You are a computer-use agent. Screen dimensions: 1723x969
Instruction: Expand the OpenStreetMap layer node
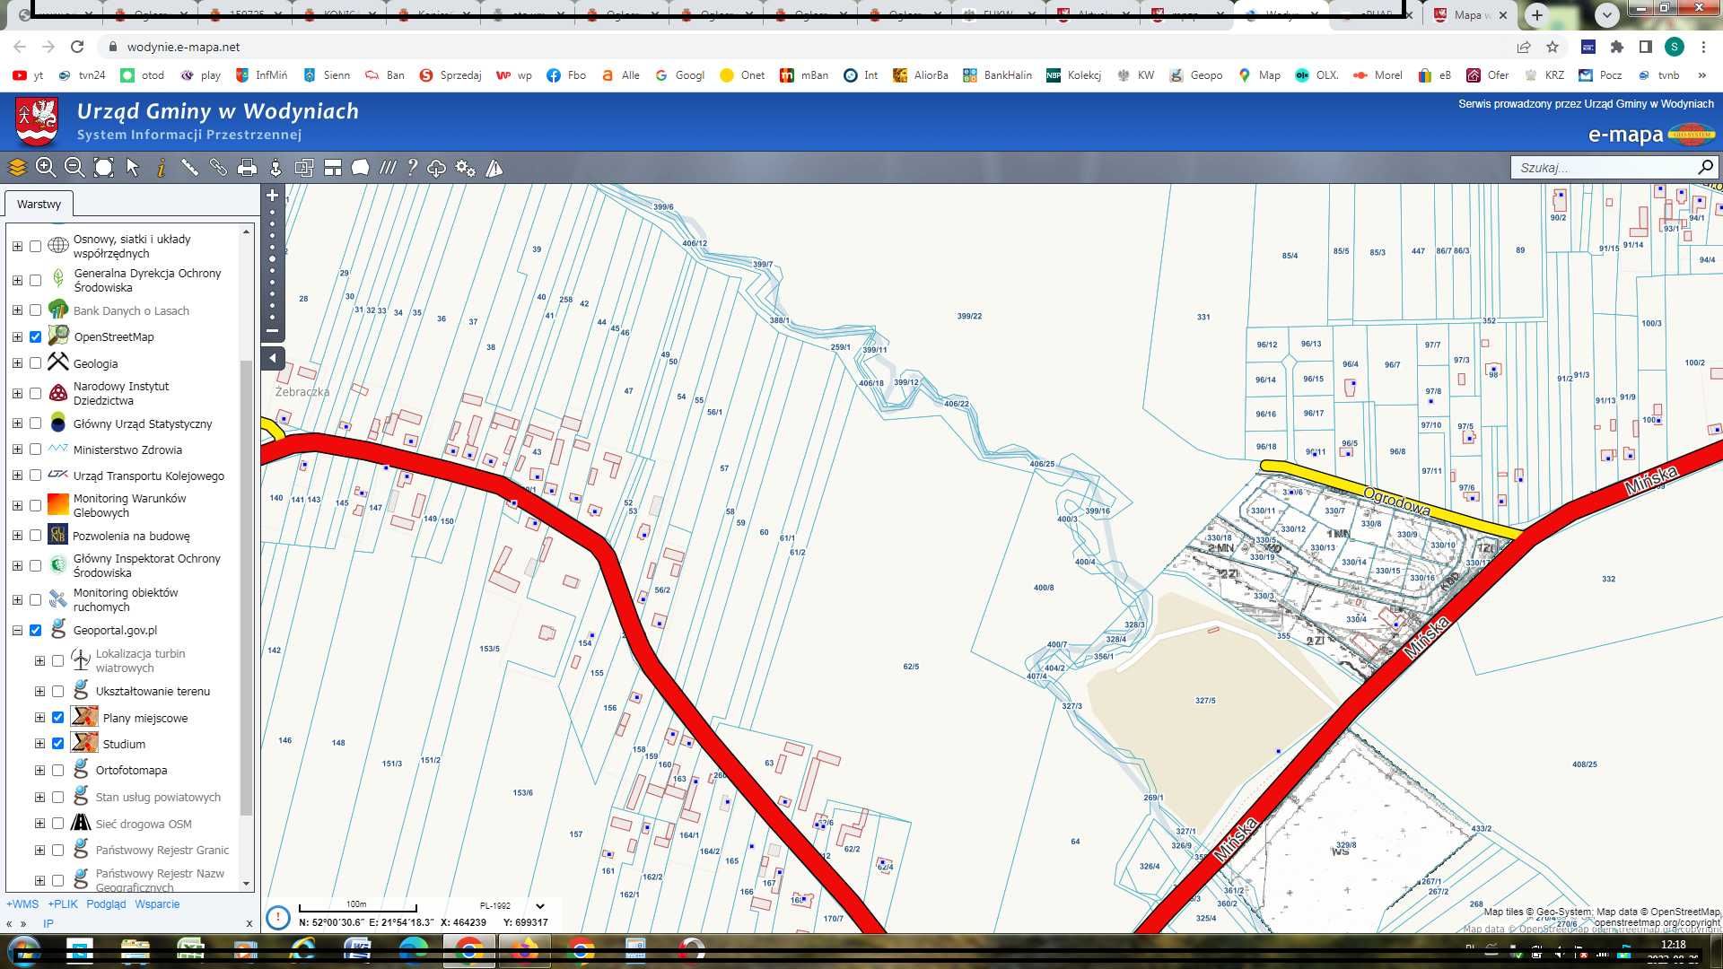pyautogui.click(x=17, y=337)
